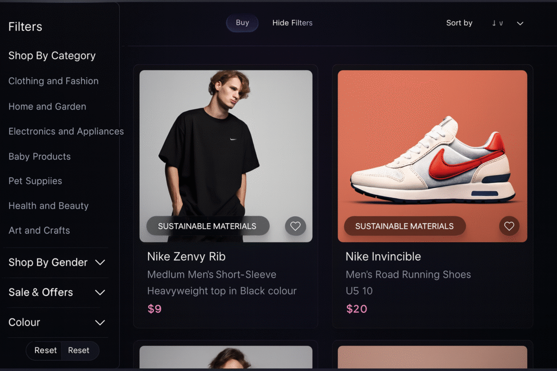Image resolution: width=557 pixels, height=371 pixels.
Task: Open the Sort by dropdown chevron
Action: (x=520, y=23)
